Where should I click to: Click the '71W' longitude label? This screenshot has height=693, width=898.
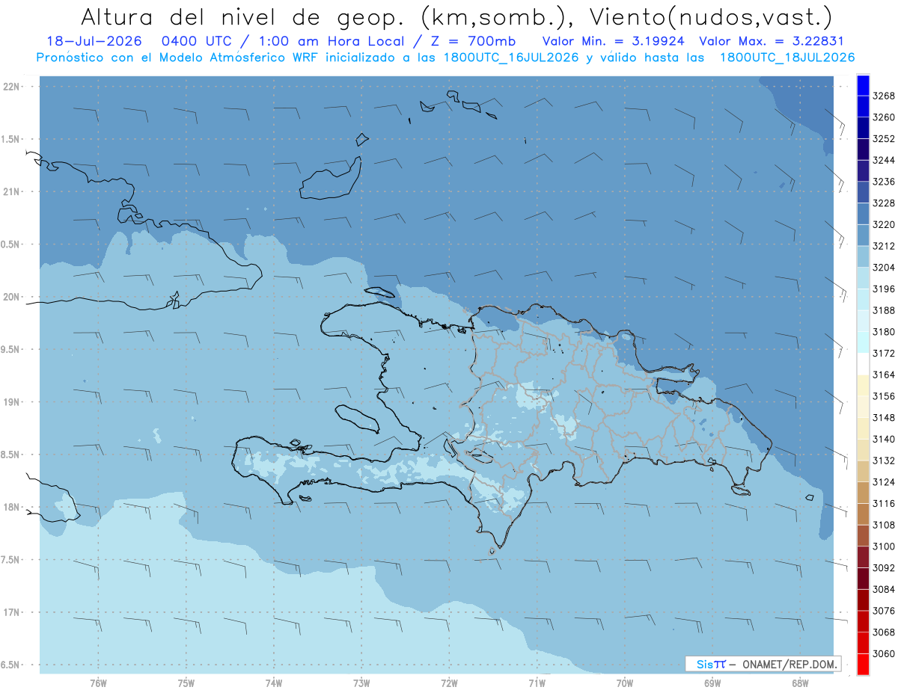(537, 683)
